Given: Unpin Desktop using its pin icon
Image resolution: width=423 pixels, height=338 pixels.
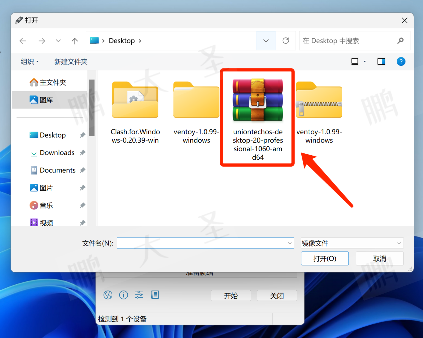Looking at the screenshot, I should click(x=82, y=135).
